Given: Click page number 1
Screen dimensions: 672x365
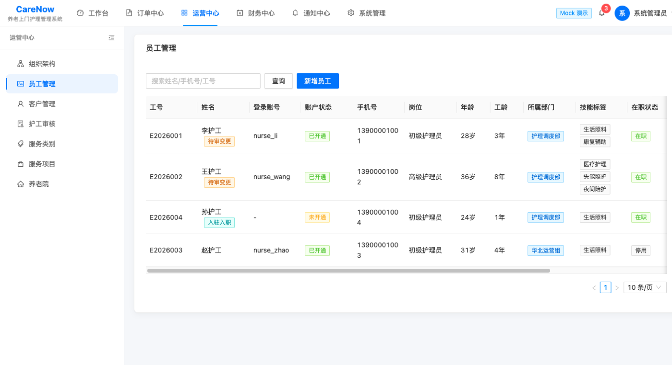Looking at the screenshot, I should tap(606, 287).
